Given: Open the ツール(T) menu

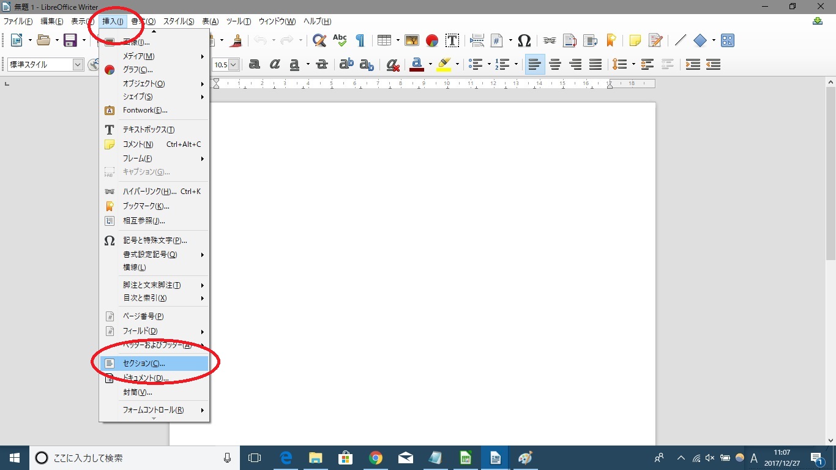Looking at the screenshot, I should [x=239, y=21].
